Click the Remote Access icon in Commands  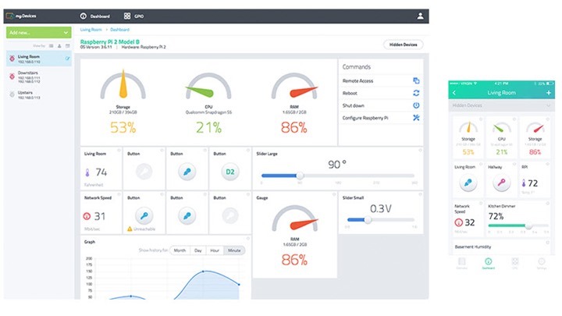point(416,80)
